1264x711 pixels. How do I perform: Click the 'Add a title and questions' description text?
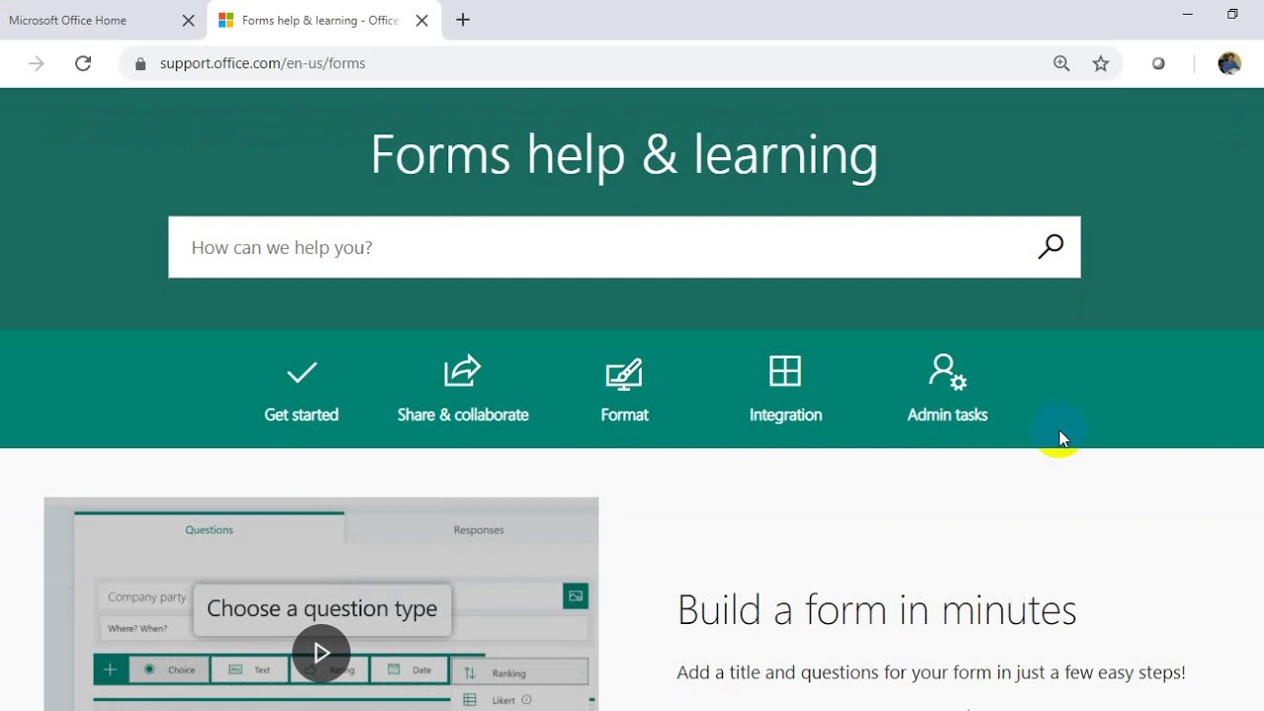(931, 672)
